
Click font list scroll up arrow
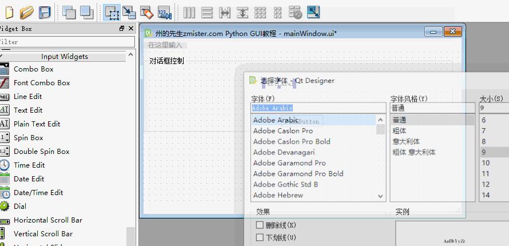click(x=380, y=120)
